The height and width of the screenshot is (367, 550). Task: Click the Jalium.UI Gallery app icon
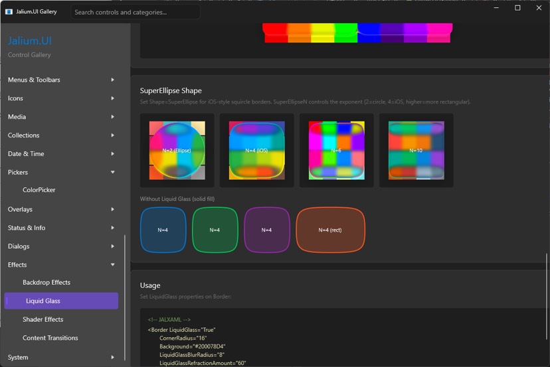9,11
